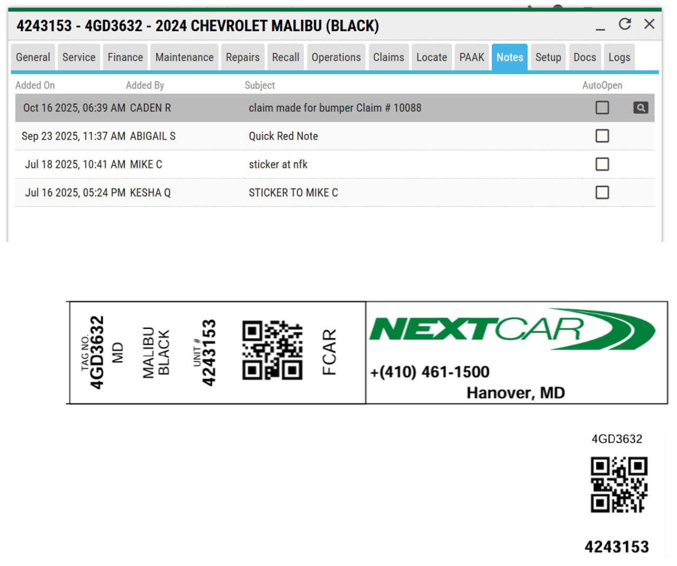Click the refresh icon in the title bar
This screenshot has width=677, height=566.
[x=625, y=24]
